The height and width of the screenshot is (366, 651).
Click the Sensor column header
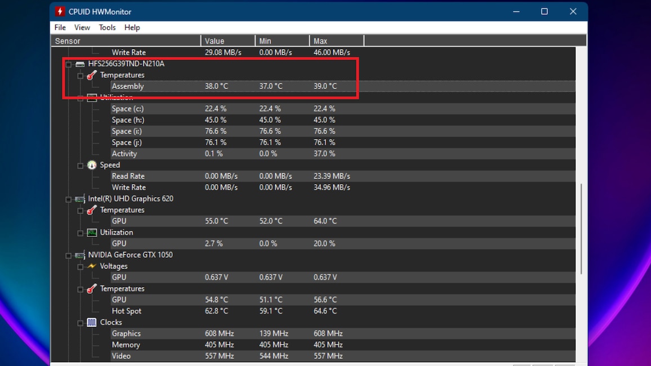126,41
